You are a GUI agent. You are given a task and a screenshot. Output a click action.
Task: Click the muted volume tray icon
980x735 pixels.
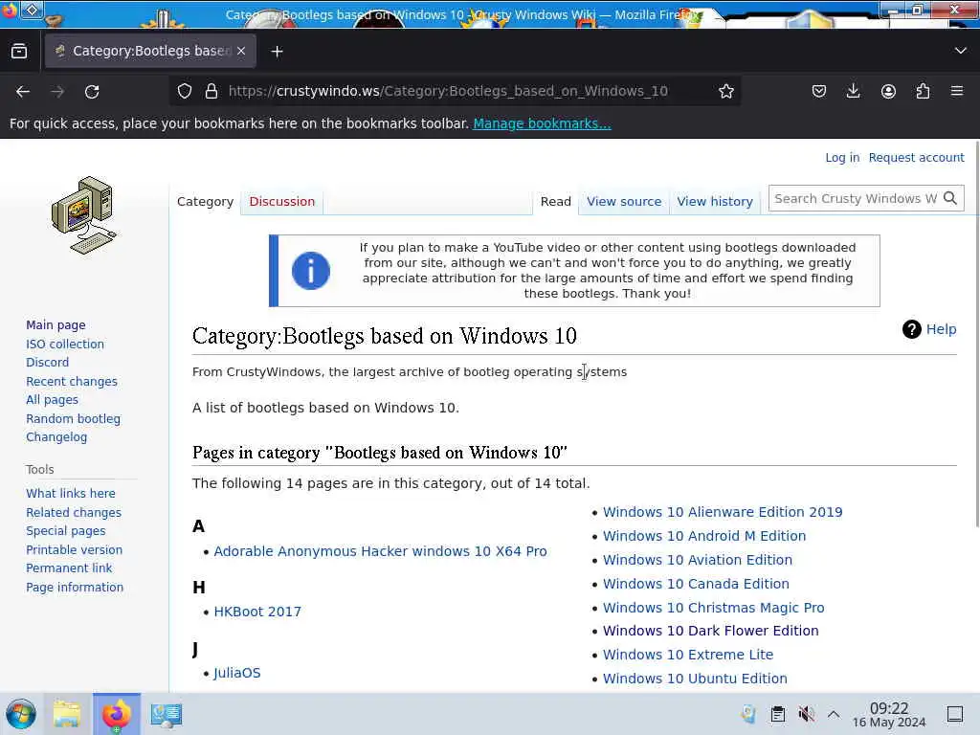pyautogui.click(x=806, y=714)
